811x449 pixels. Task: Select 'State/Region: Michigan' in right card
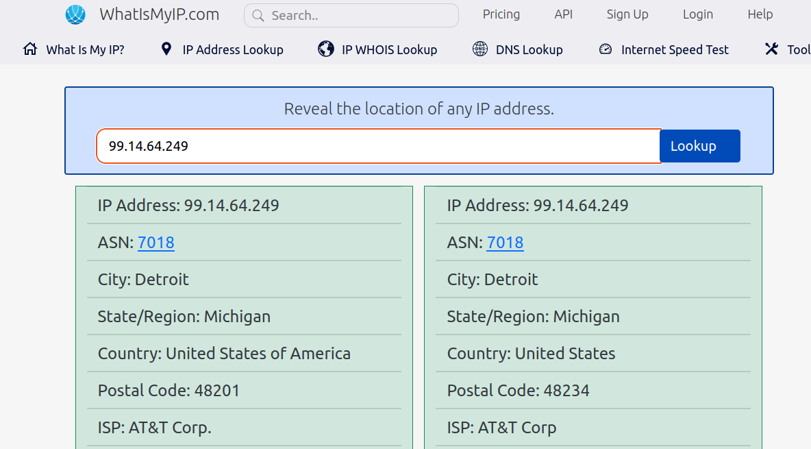534,317
